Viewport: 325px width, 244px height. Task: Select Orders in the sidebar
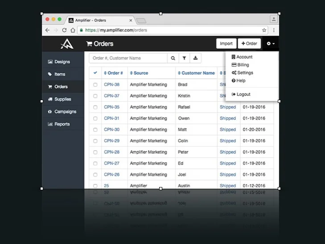tap(63, 87)
